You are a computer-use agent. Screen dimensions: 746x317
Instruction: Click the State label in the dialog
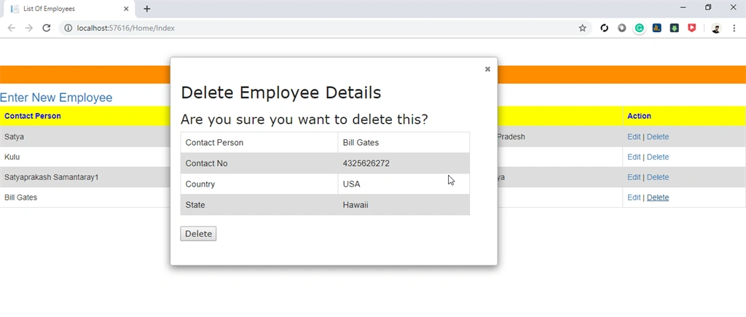(195, 206)
